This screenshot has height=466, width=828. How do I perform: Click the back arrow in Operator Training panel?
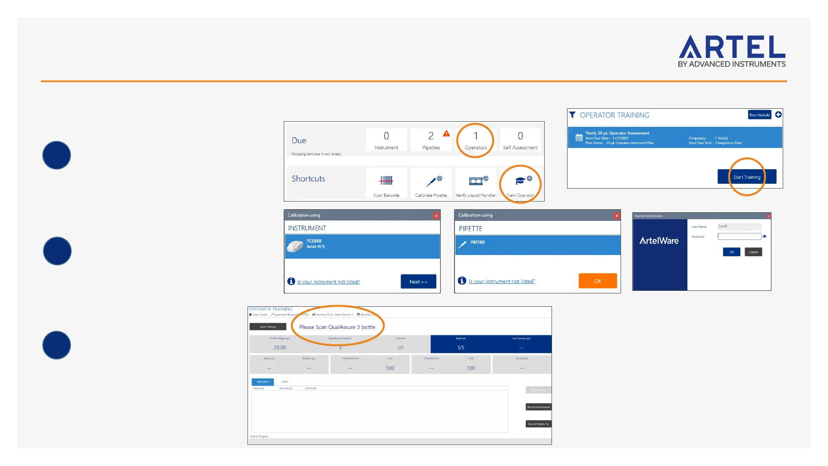778,114
